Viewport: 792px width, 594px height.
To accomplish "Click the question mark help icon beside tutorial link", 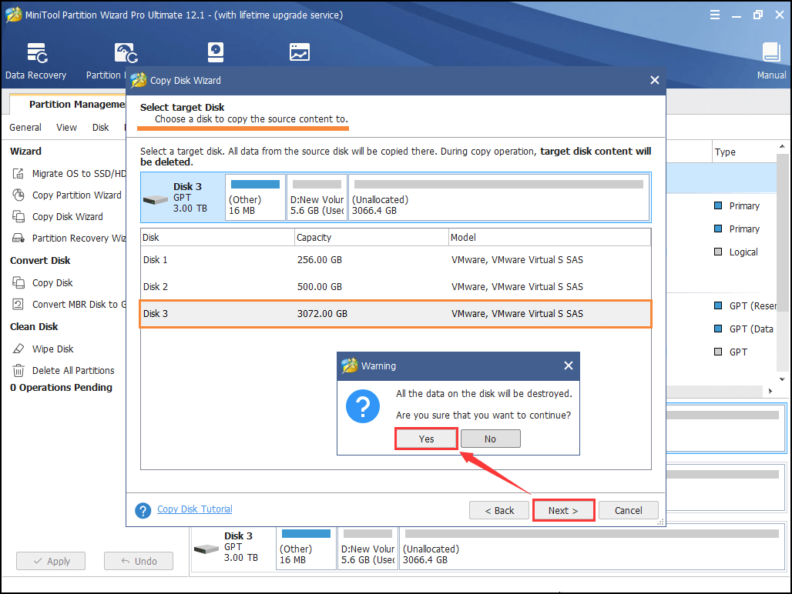I will click(x=143, y=510).
